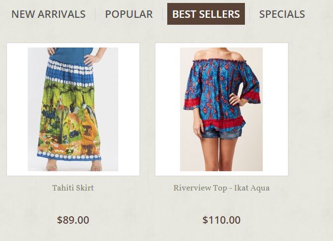The height and width of the screenshot is (241, 333).
Task: Click the Tahiti Skirt title link
Action: click(73, 188)
